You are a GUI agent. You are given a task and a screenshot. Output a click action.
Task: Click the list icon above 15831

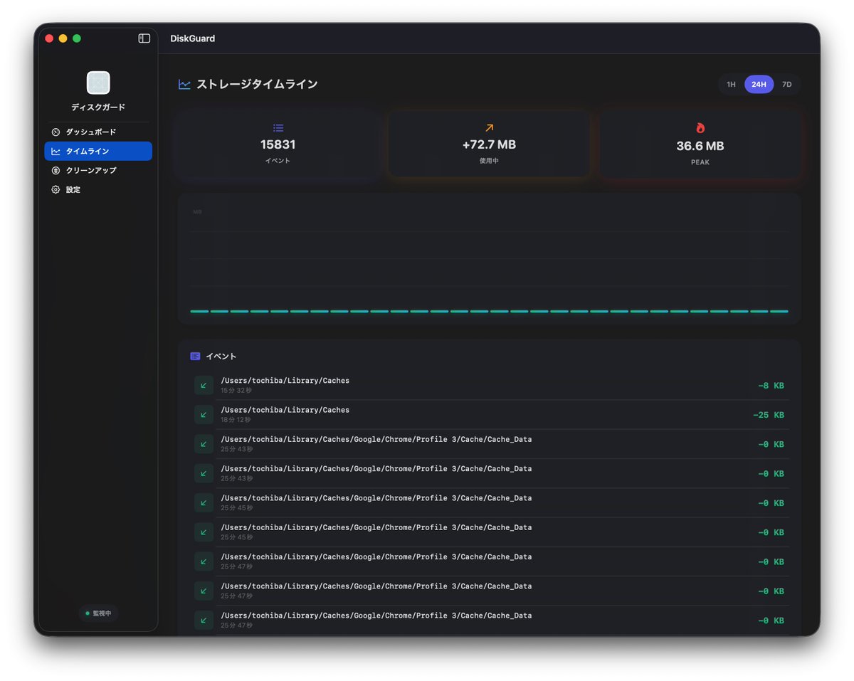278,128
